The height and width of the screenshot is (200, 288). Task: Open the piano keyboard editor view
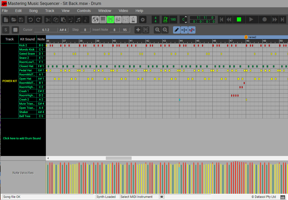tap(103, 20)
